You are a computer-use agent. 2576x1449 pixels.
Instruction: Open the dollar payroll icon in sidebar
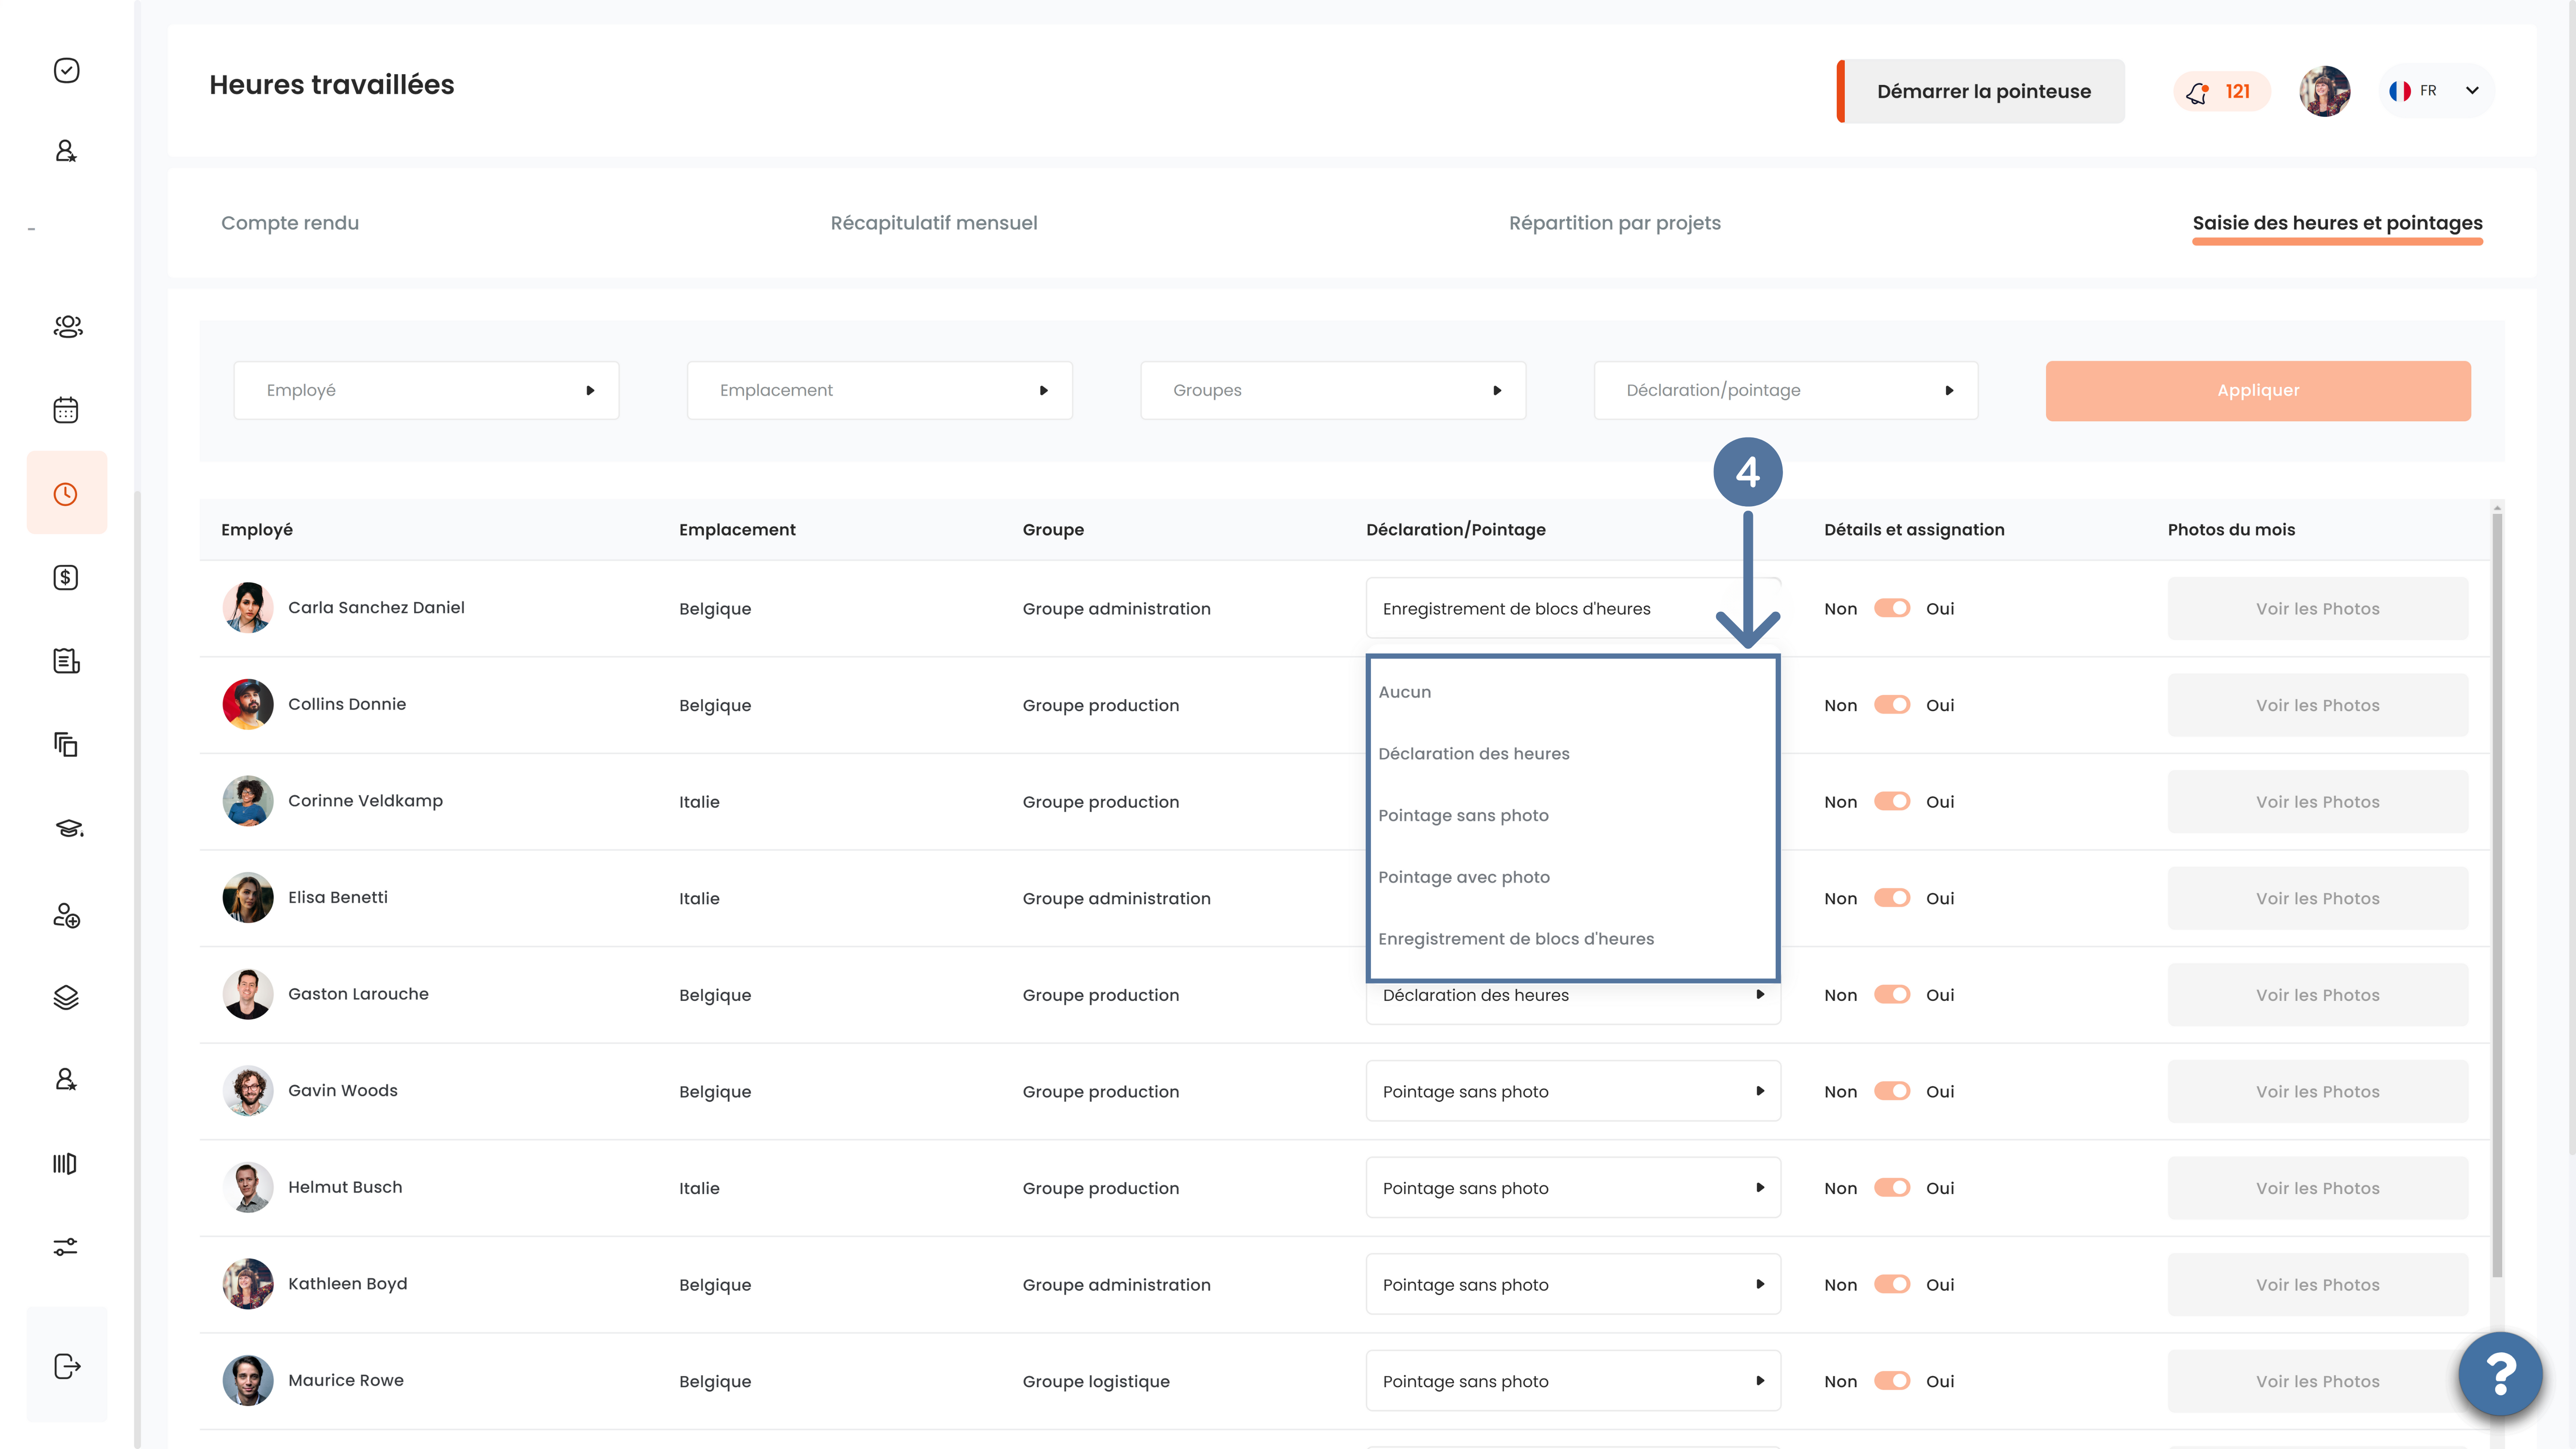[66, 577]
